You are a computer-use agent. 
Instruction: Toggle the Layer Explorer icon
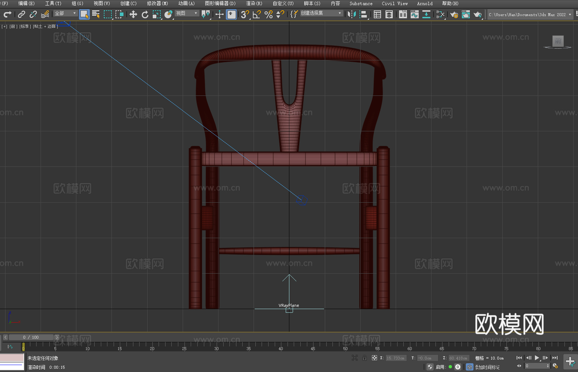pos(389,14)
